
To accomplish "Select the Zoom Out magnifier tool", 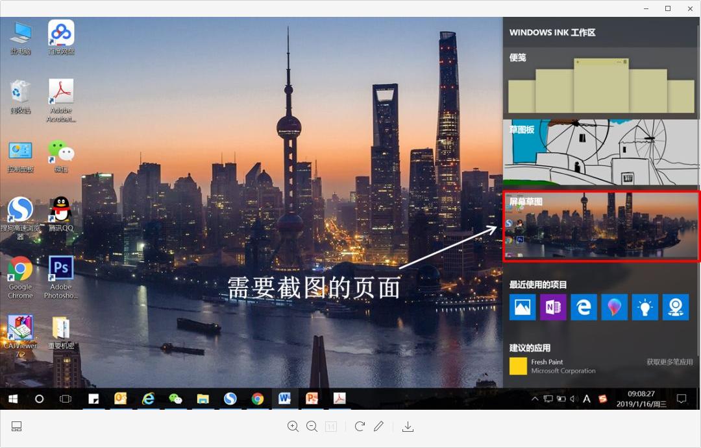I will pyautogui.click(x=312, y=427).
